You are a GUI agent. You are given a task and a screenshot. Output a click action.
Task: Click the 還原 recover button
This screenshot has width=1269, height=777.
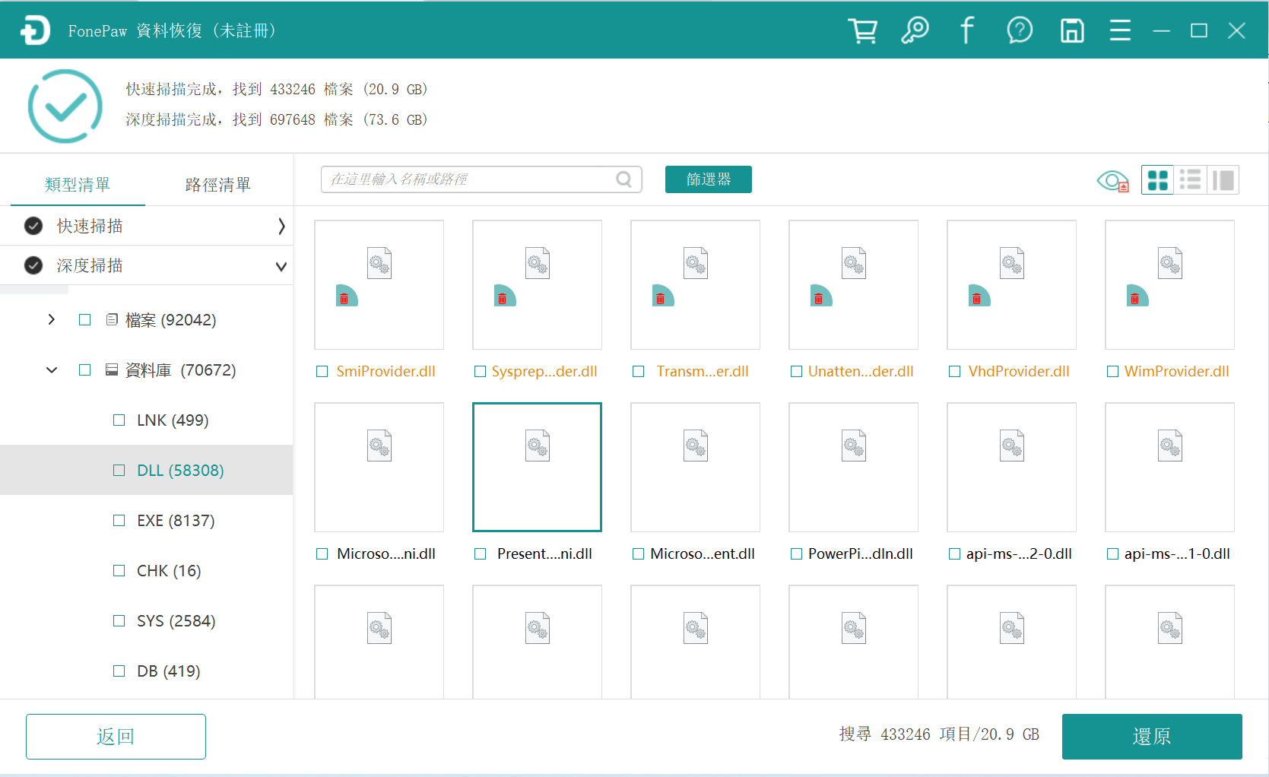[x=1151, y=736]
